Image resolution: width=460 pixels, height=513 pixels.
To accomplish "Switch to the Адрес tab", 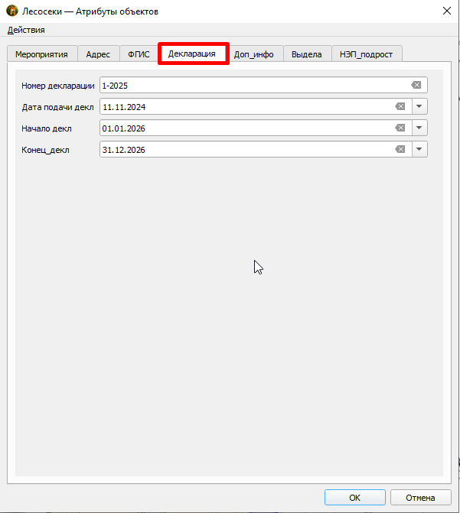I will (x=98, y=54).
